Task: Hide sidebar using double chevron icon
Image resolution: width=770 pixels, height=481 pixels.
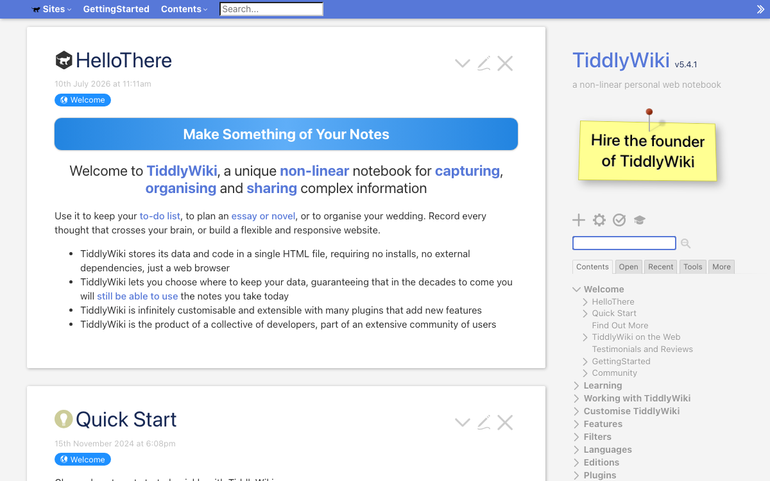Action: coord(761,9)
